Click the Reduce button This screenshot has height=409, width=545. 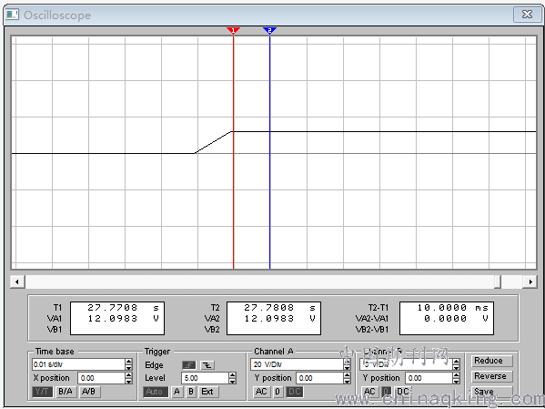(492, 361)
